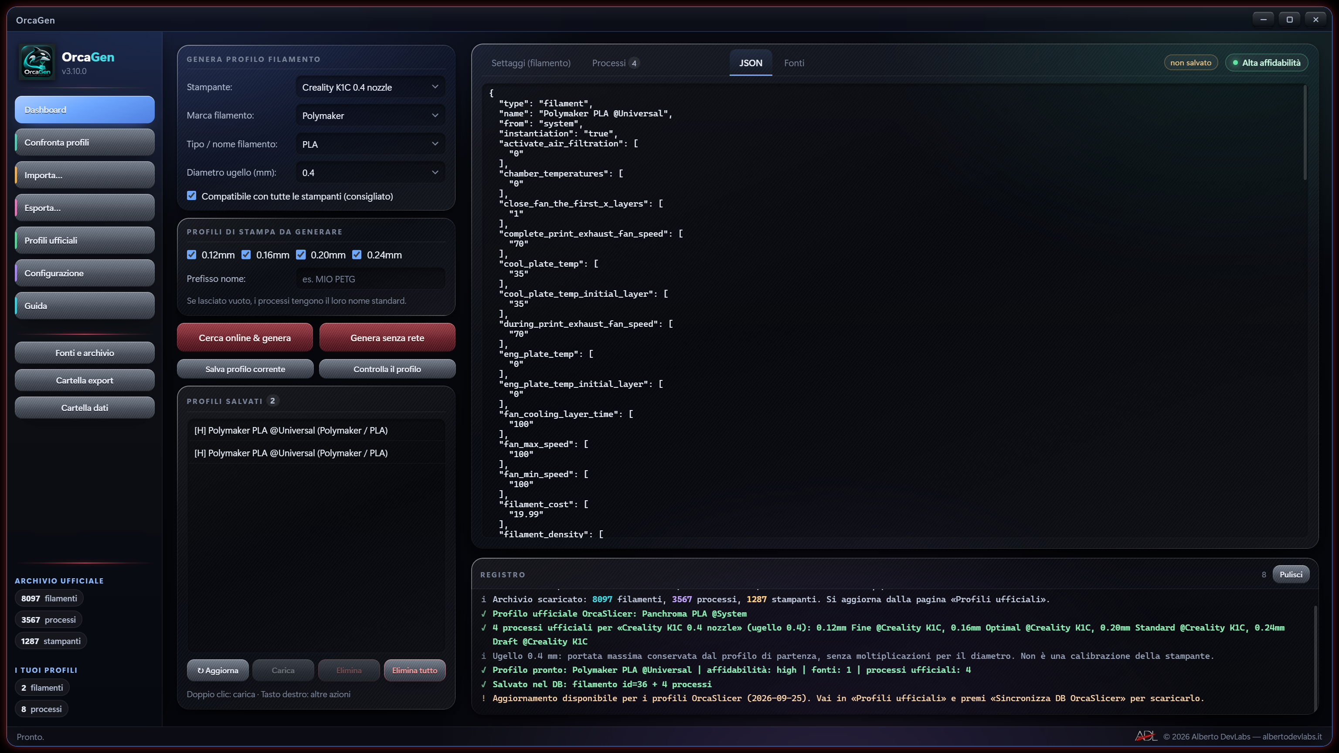The height and width of the screenshot is (753, 1339).
Task: Switch to the Fonti tab
Action: (794, 63)
